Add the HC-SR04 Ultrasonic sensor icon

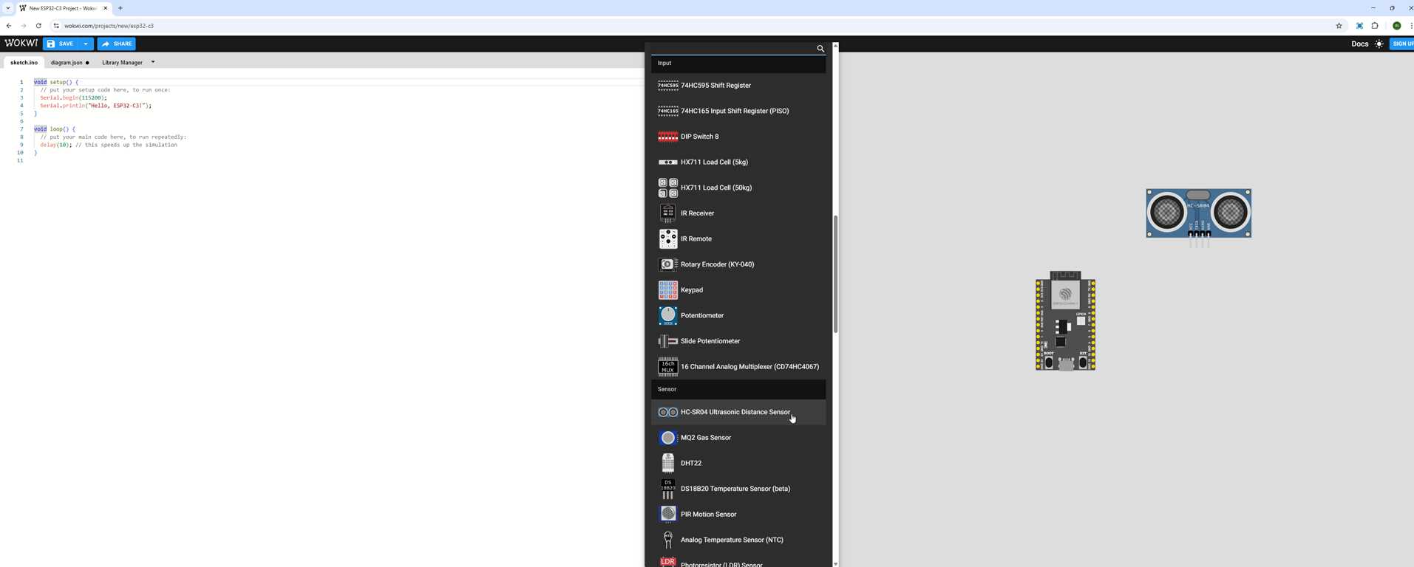[667, 412]
